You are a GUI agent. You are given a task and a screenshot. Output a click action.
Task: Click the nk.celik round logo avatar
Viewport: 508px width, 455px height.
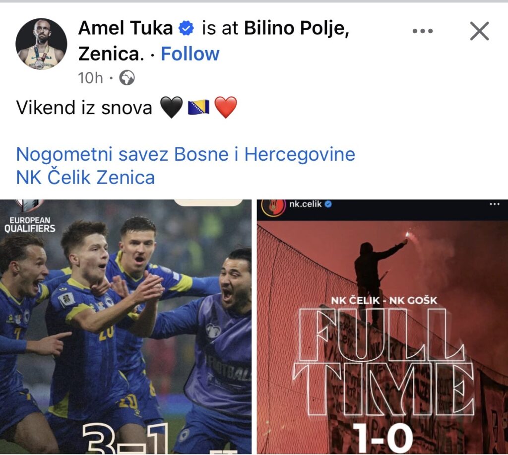tap(273, 207)
